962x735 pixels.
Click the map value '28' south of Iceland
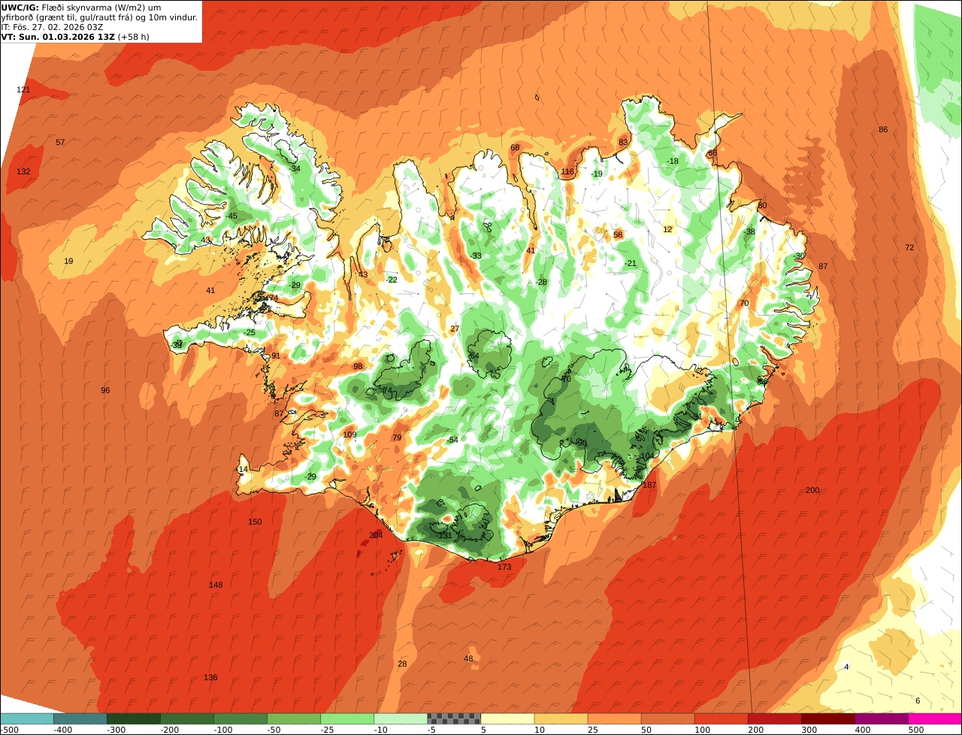coord(402,664)
